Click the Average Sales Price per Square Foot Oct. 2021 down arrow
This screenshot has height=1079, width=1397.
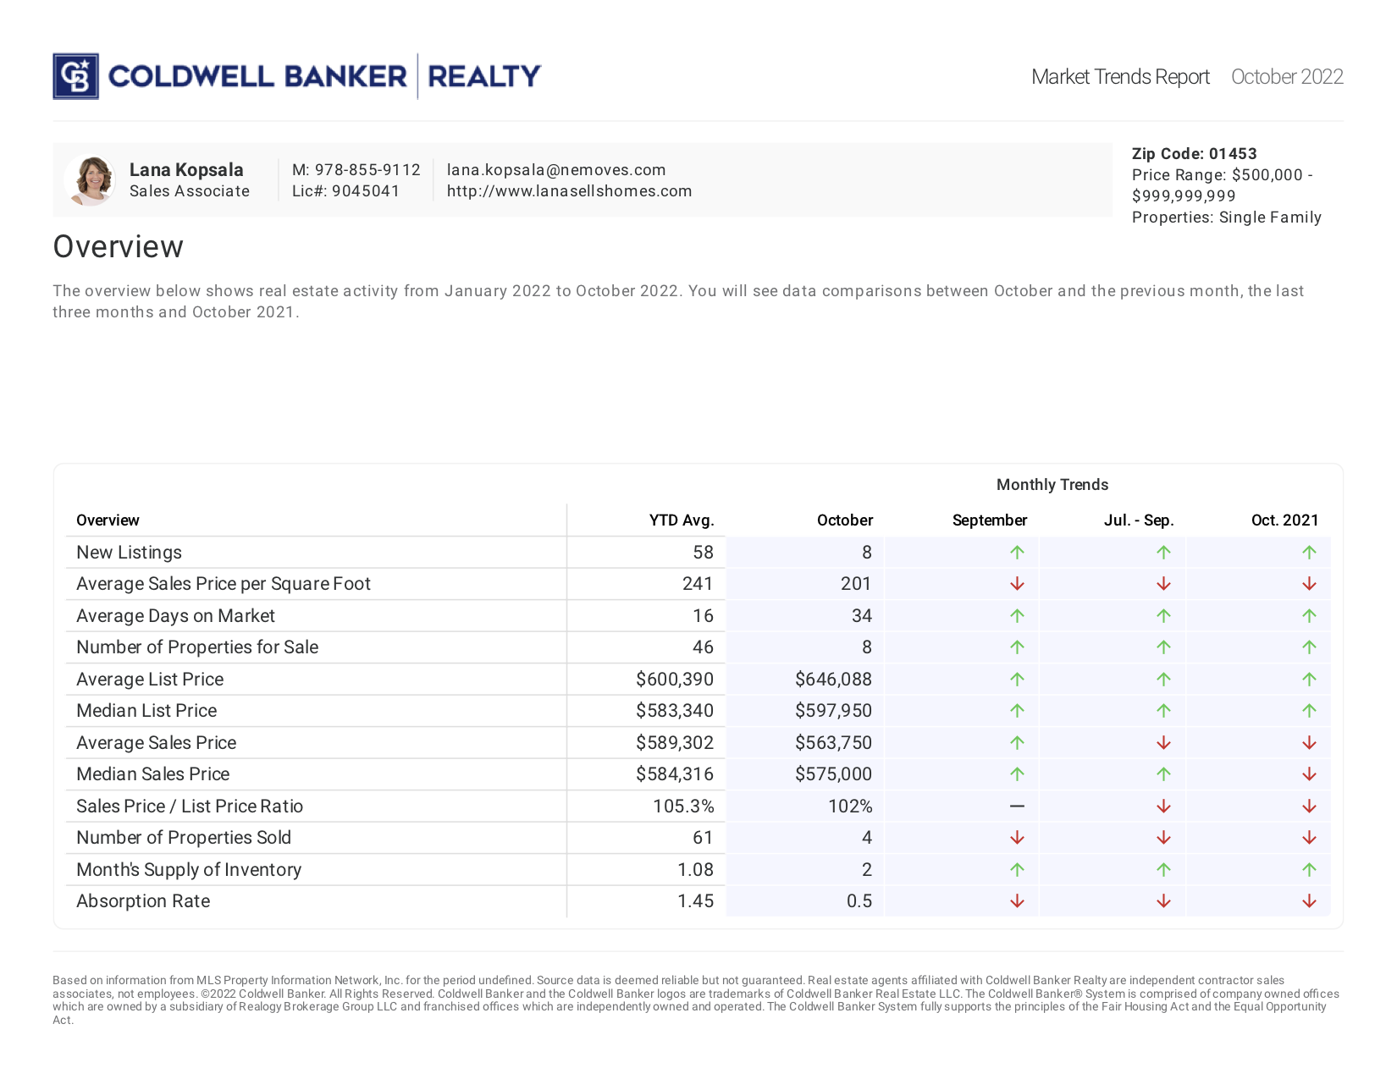tap(1309, 584)
